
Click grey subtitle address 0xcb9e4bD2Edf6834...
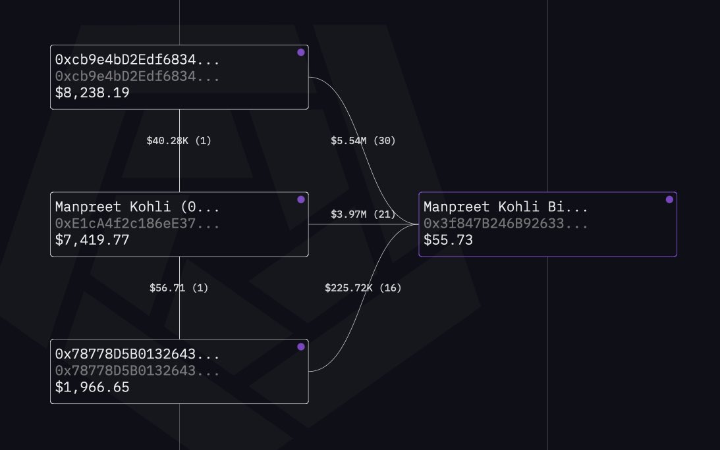pos(137,76)
